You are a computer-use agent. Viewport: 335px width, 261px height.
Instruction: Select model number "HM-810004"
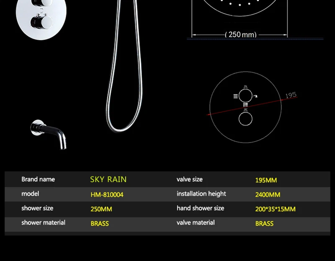click(x=107, y=195)
